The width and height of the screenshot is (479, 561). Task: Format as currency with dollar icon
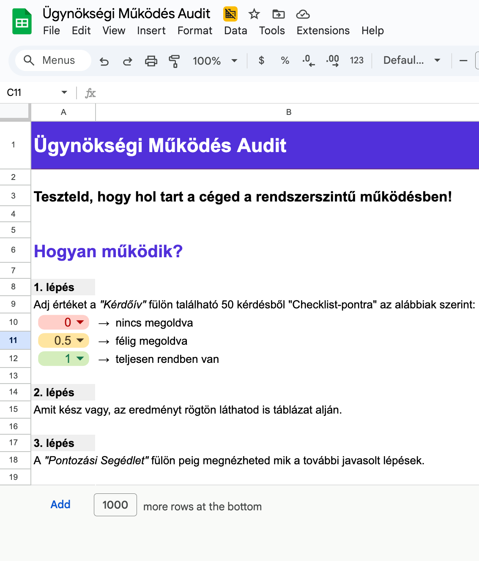(261, 60)
